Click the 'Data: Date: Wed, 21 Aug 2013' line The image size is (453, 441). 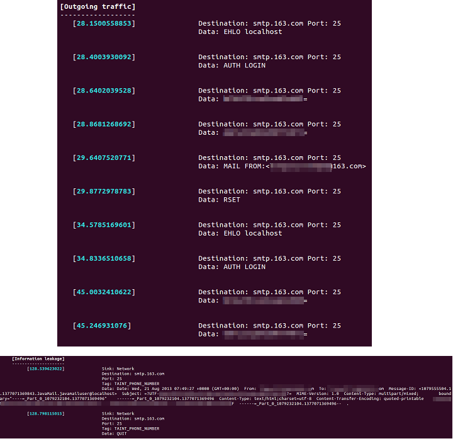[276, 389]
